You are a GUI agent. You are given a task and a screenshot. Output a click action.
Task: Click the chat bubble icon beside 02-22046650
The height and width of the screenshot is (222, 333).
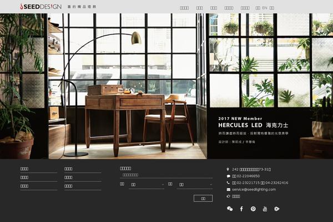tap(228, 176)
